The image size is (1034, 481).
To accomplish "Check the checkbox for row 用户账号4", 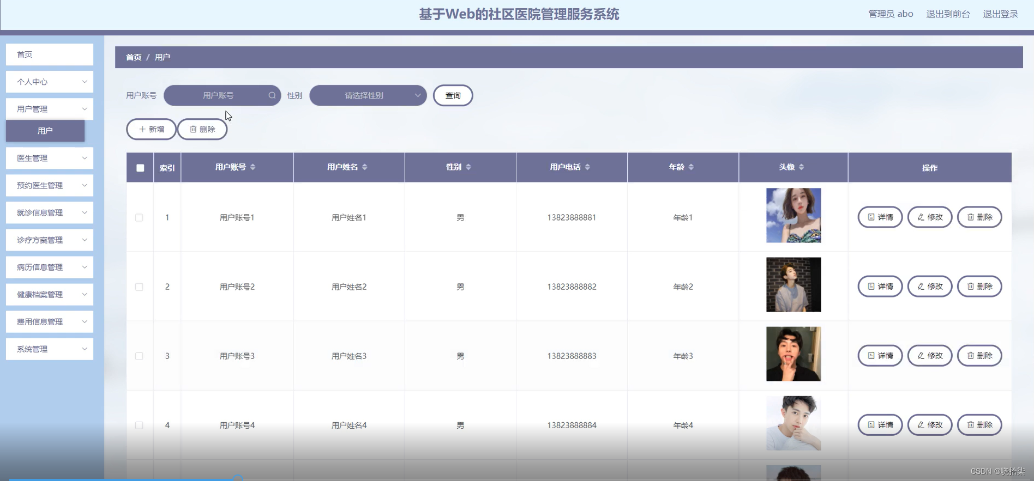I will (x=139, y=425).
